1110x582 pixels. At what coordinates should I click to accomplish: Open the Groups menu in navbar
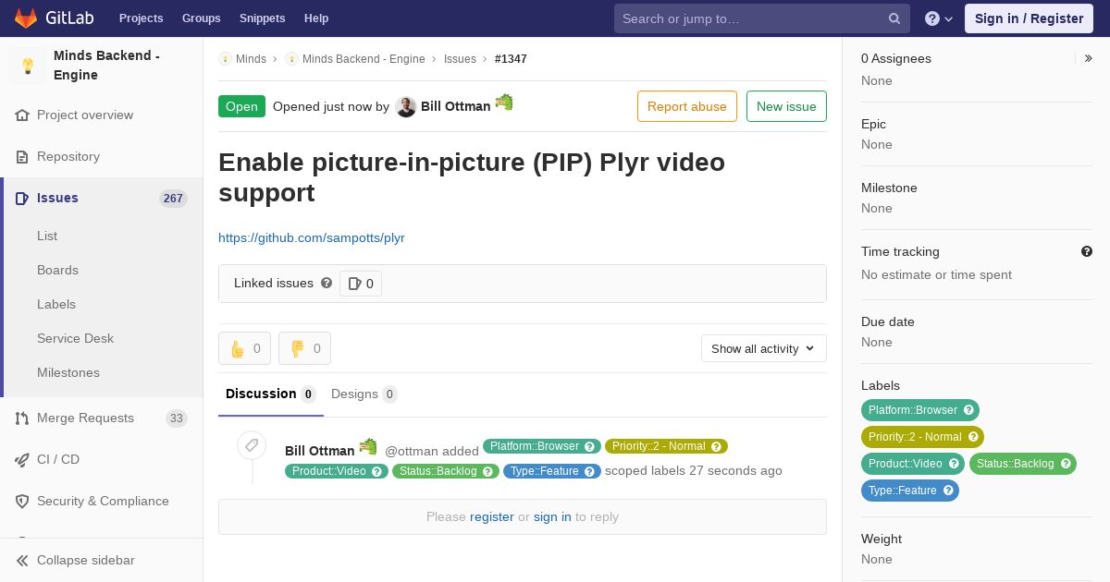tap(201, 18)
